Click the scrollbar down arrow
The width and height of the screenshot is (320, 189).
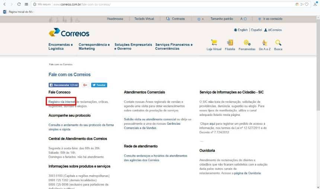318,187
